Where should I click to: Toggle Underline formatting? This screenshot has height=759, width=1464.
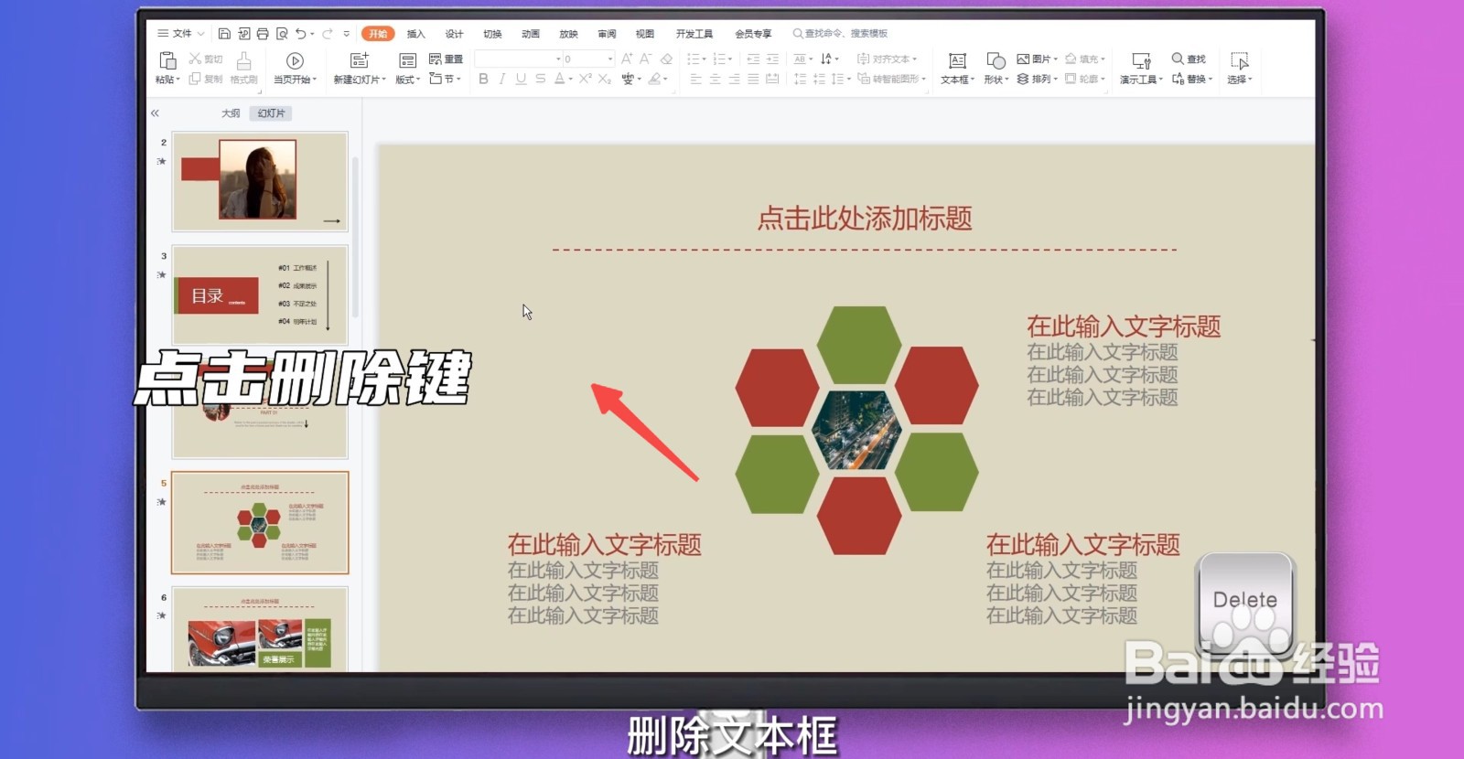click(521, 79)
